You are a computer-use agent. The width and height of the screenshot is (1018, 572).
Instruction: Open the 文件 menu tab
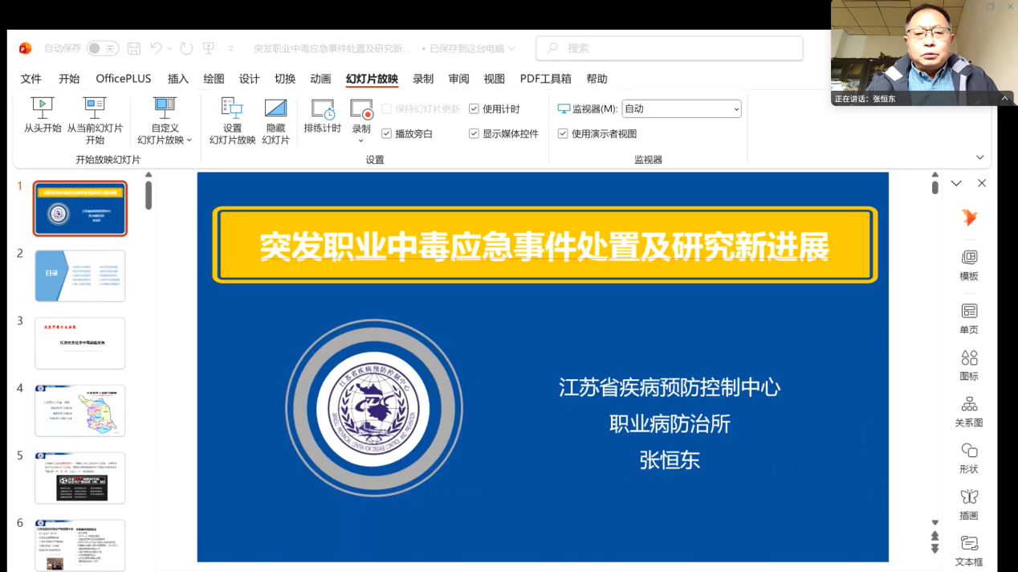click(31, 79)
